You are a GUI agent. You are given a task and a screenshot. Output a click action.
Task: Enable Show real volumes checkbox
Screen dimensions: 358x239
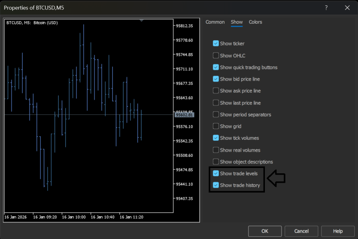click(x=216, y=150)
